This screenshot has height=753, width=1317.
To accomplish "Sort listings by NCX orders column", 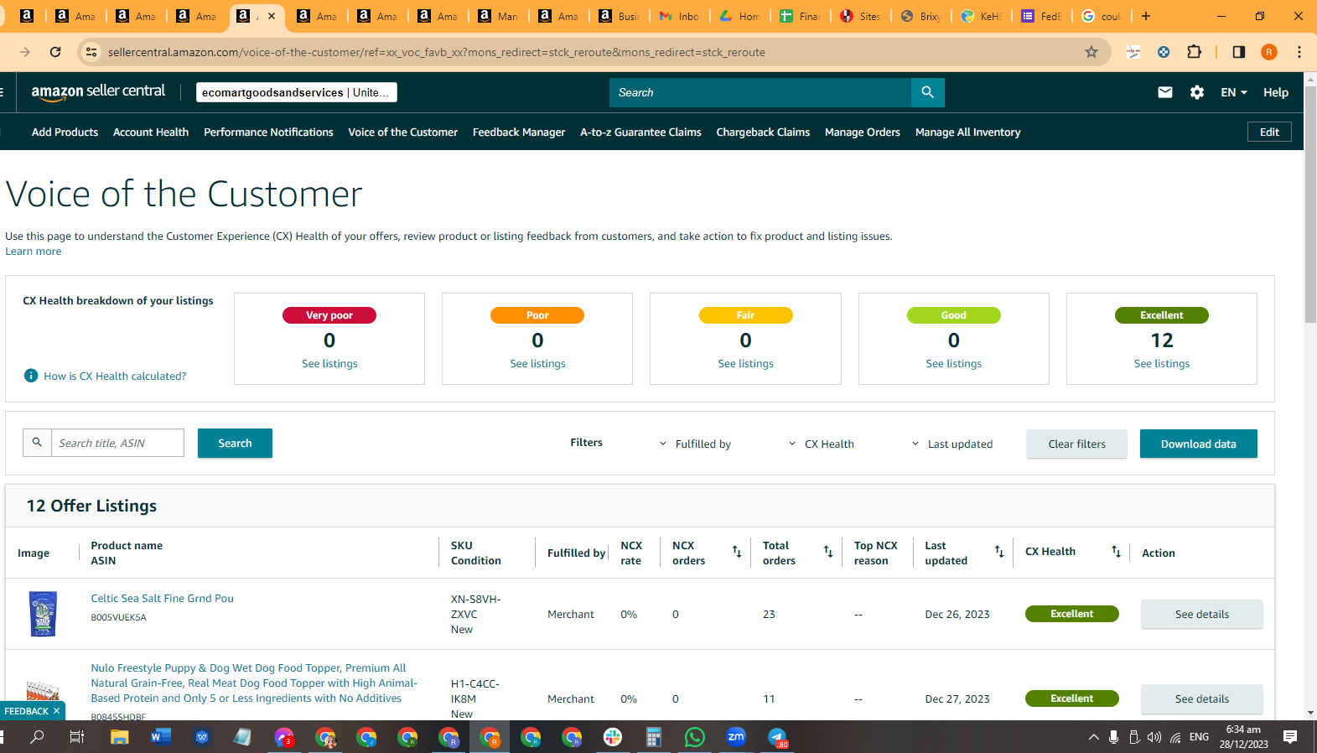I will (x=737, y=552).
